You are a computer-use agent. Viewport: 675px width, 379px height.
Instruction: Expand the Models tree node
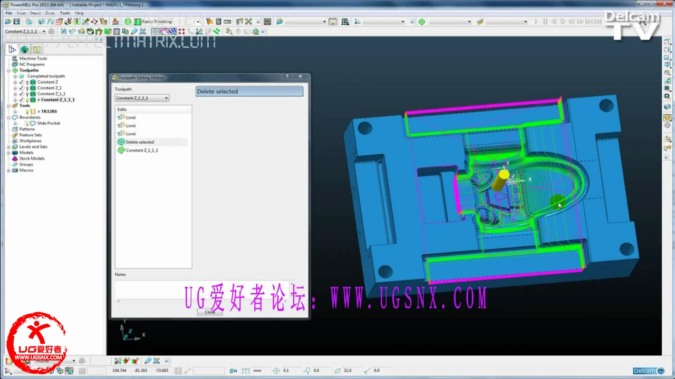point(9,153)
